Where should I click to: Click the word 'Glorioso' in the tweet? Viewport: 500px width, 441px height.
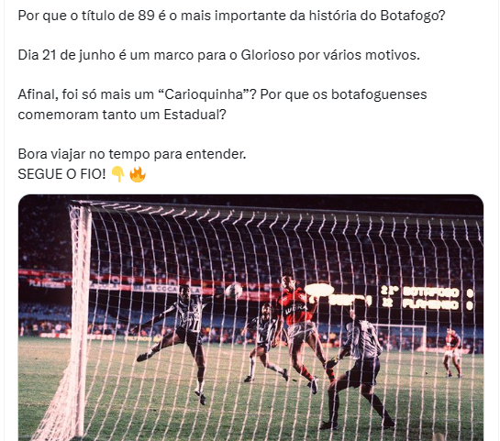point(268,55)
